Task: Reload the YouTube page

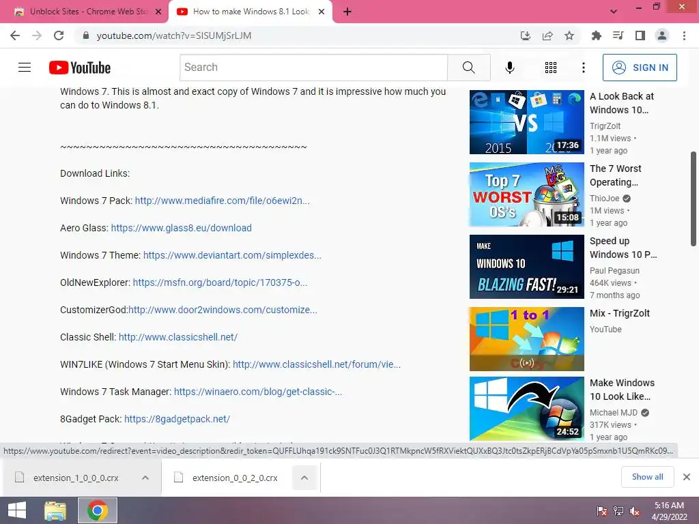Action: click(x=59, y=35)
